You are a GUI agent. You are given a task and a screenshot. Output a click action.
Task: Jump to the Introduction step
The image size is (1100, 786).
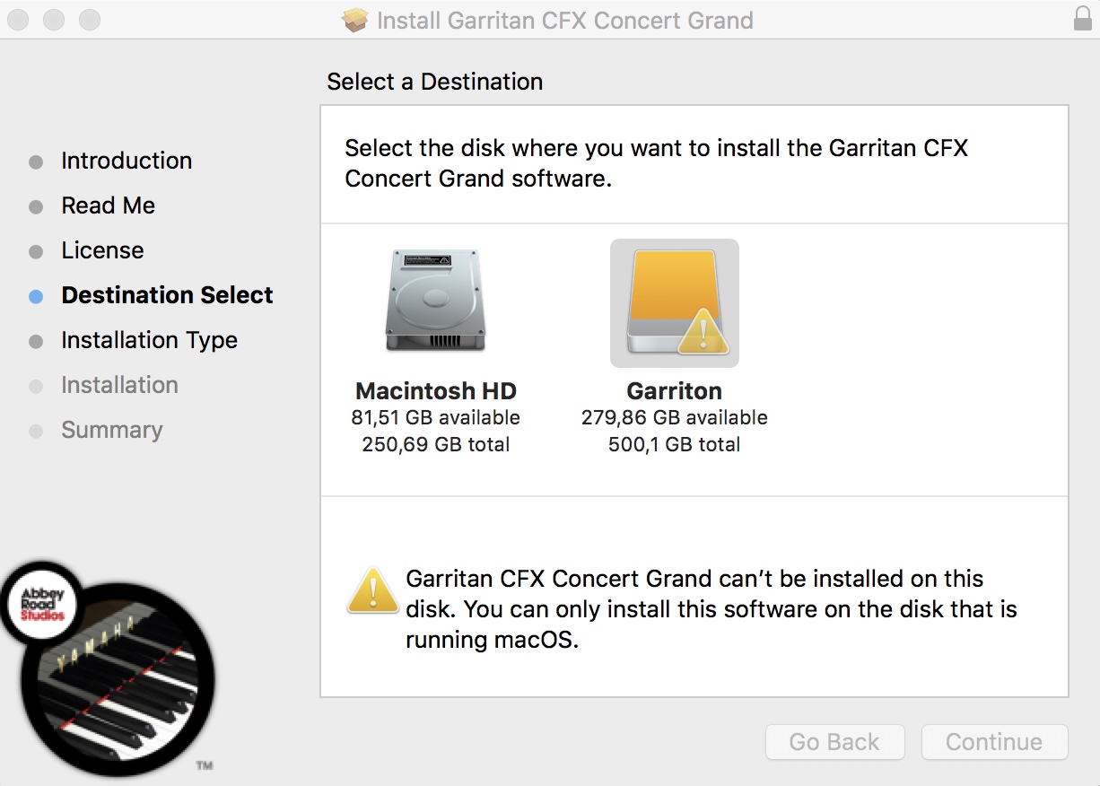coord(126,161)
